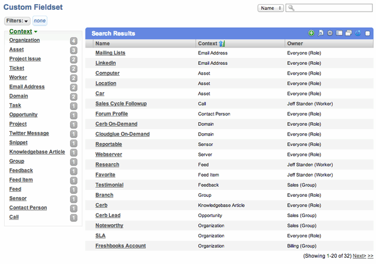Open the Name quick-search field selector

click(271, 8)
